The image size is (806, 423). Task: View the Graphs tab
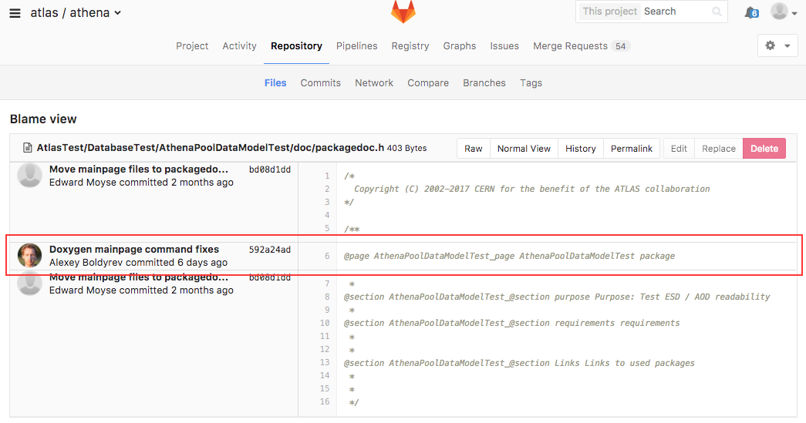[x=460, y=45]
